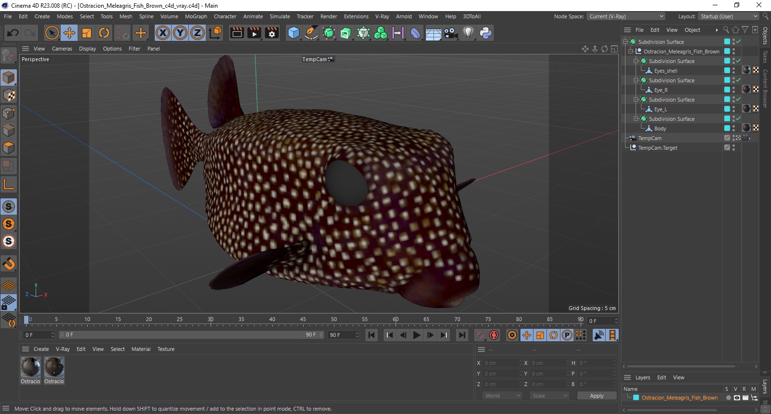Click Go to Start button
Viewport: 771px width, 414px height.
[x=372, y=335]
